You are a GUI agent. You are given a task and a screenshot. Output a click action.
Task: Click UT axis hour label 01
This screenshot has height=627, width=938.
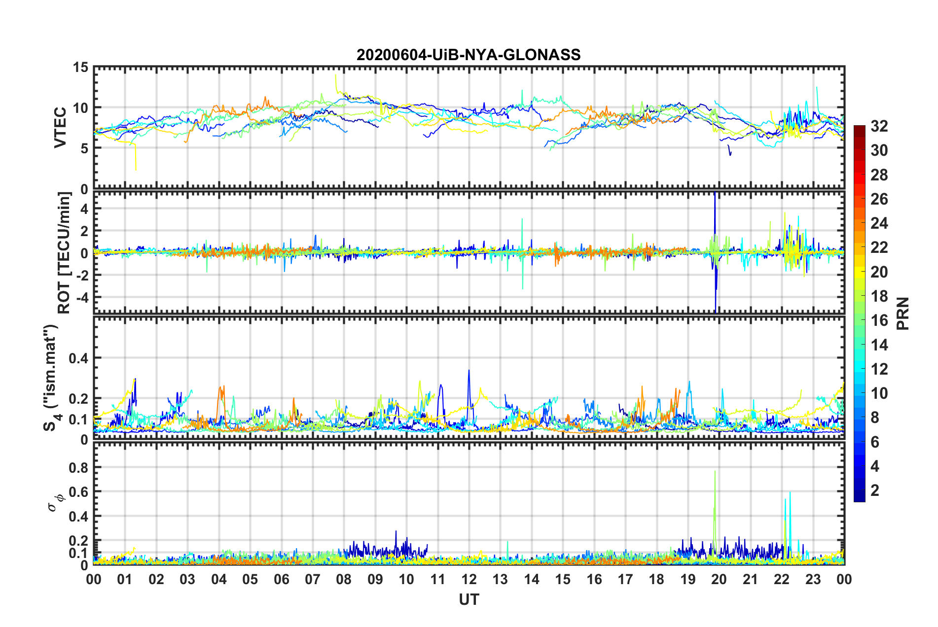pos(125,579)
